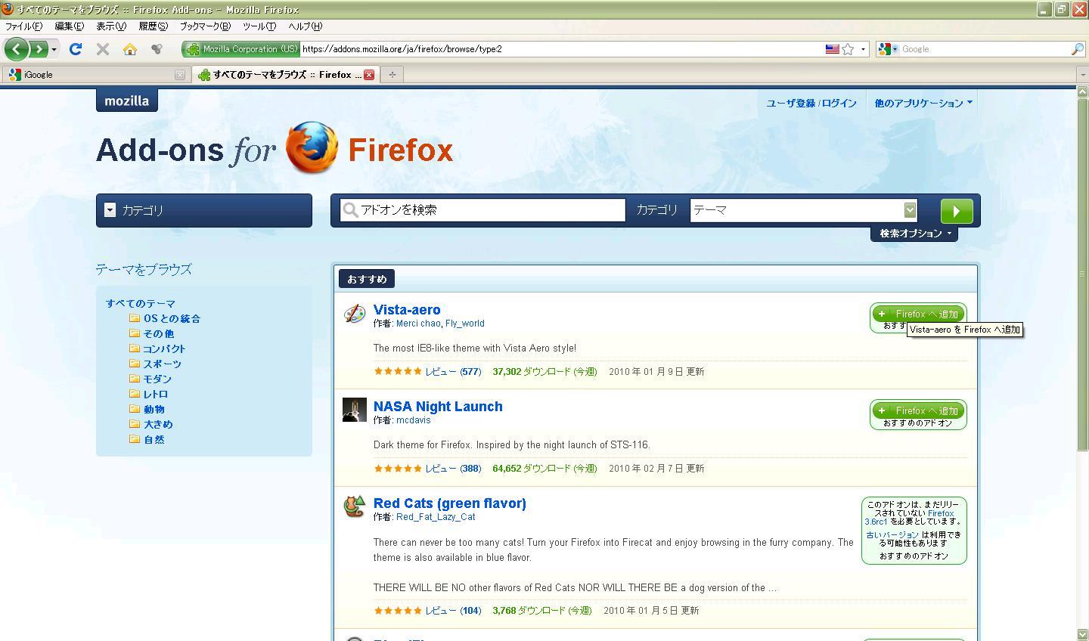Screen dimensions: 1089x641
Task: Add NASA Night Launch to Firefox
Action: [x=918, y=410]
